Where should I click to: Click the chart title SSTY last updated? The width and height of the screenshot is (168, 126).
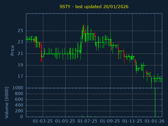tap(94, 6)
